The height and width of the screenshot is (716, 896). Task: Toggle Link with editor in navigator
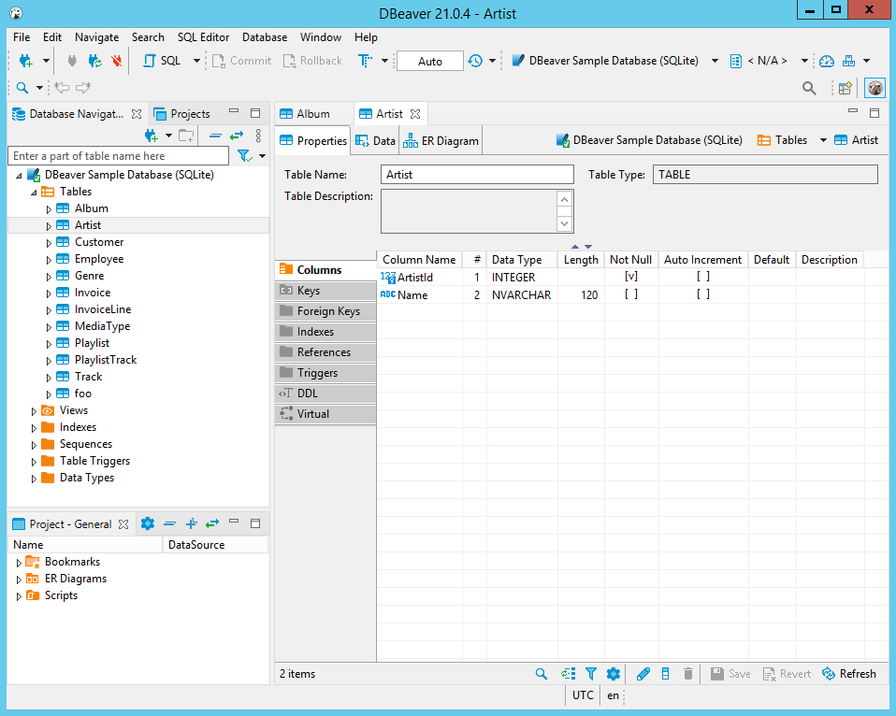237,136
